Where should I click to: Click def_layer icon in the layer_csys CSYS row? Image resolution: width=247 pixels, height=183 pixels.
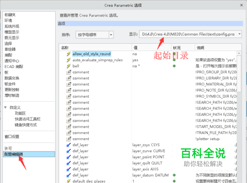click(69, 145)
